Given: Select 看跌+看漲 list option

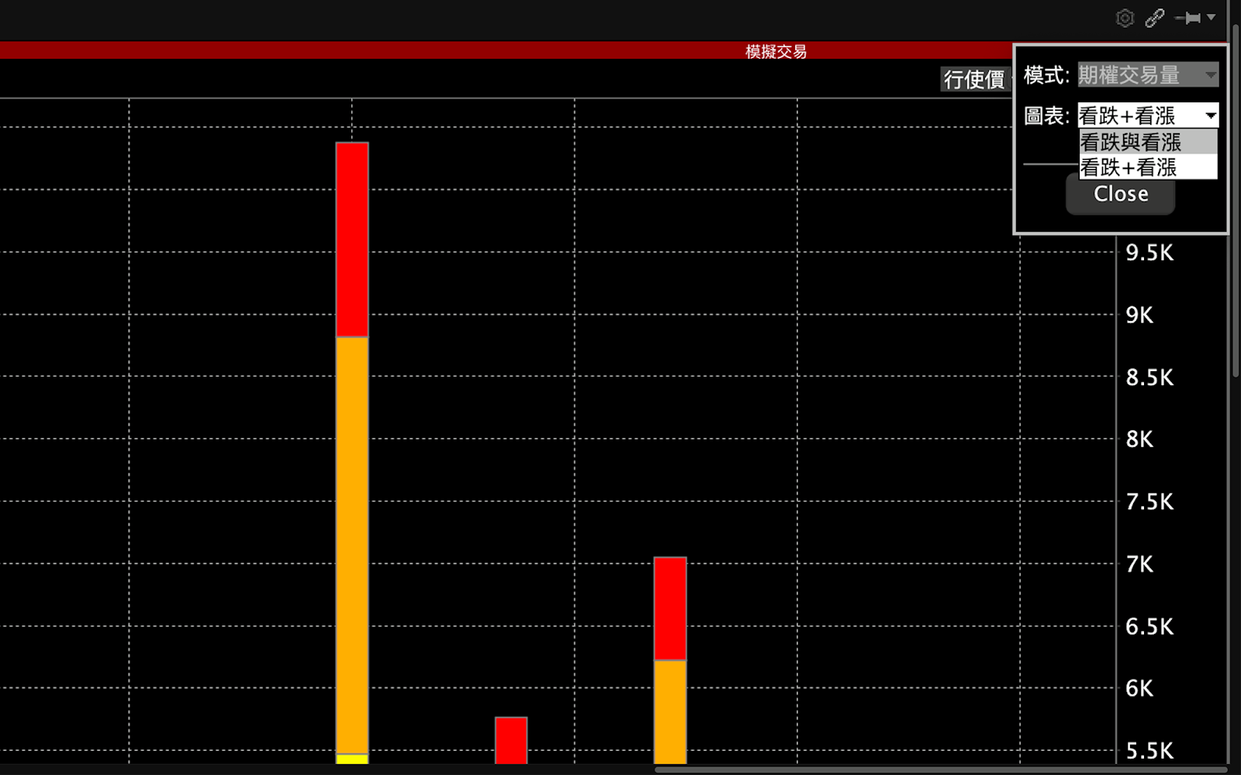Looking at the screenshot, I should pos(1148,167).
